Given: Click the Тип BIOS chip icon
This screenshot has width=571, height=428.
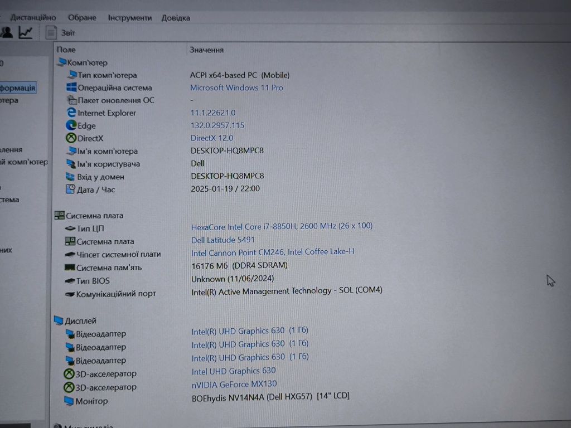Looking at the screenshot, I should [x=70, y=281].
